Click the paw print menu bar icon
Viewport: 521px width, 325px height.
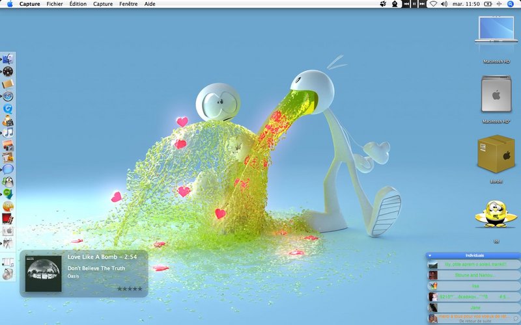(383, 4)
